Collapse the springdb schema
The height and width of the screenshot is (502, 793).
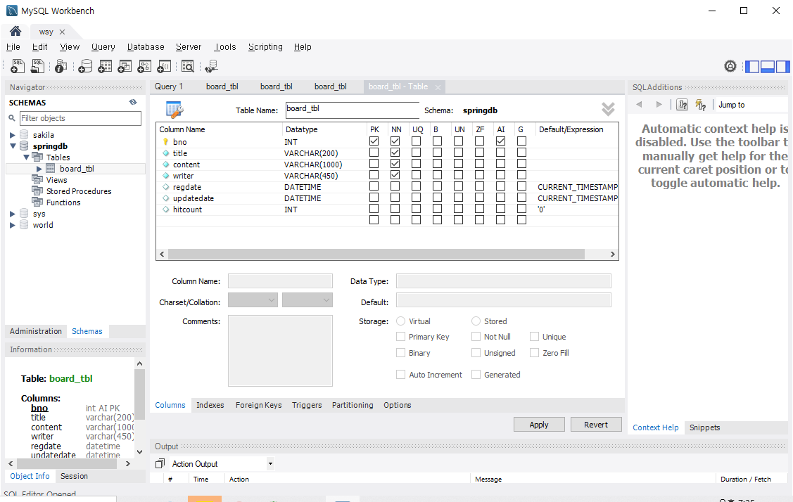click(13, 146)
